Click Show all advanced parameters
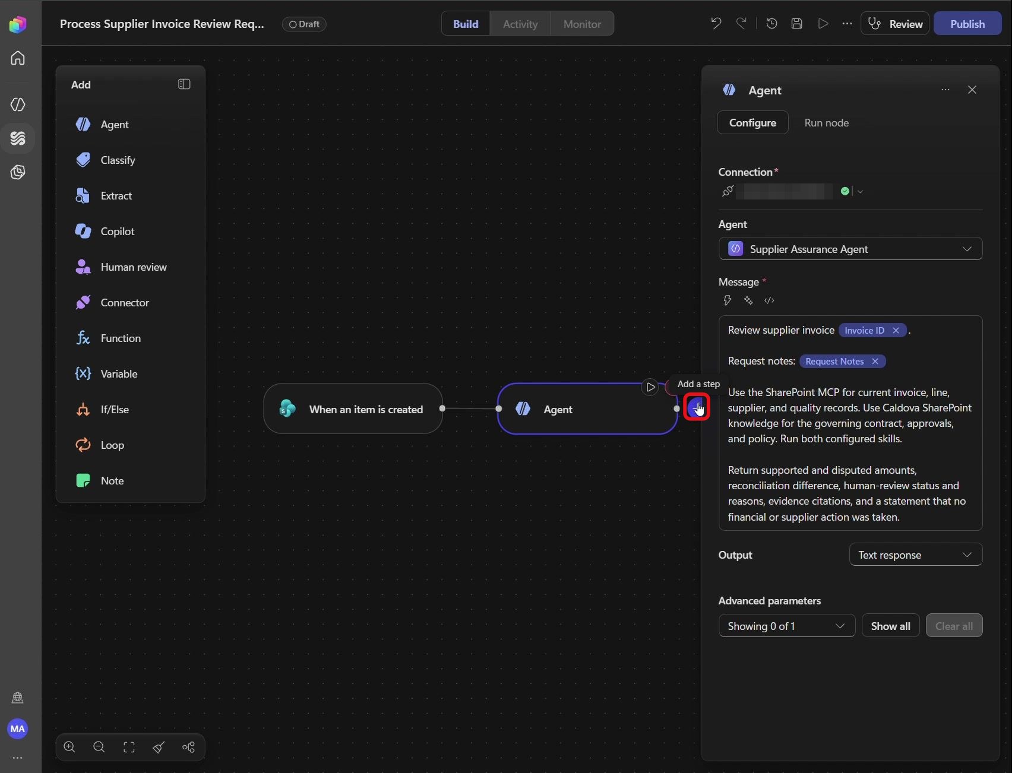The image size is (1012, 773). 890,626
